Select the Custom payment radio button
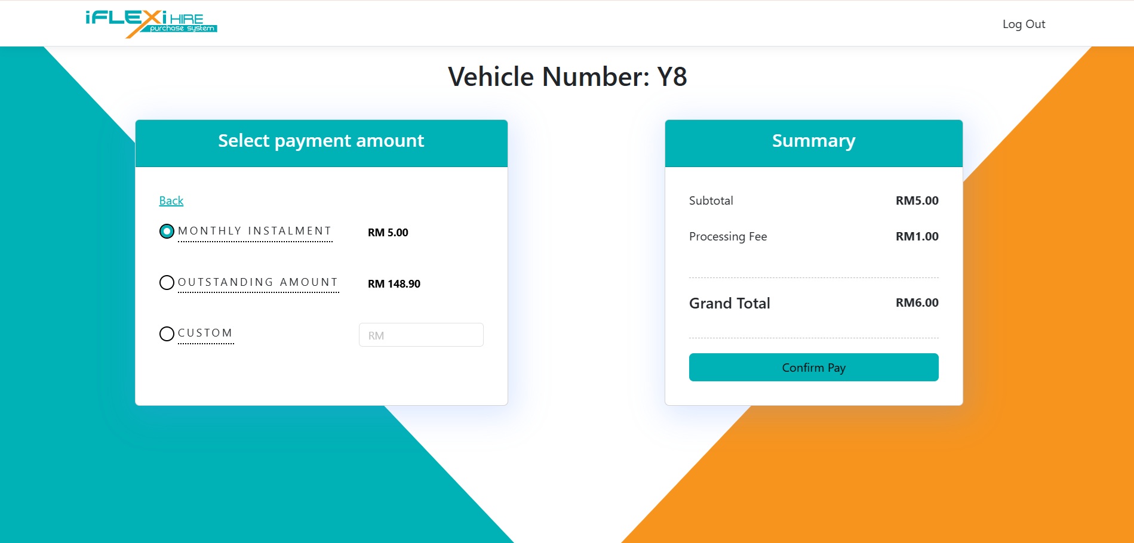Screen dimensions: 1134x543 (167, 334)
